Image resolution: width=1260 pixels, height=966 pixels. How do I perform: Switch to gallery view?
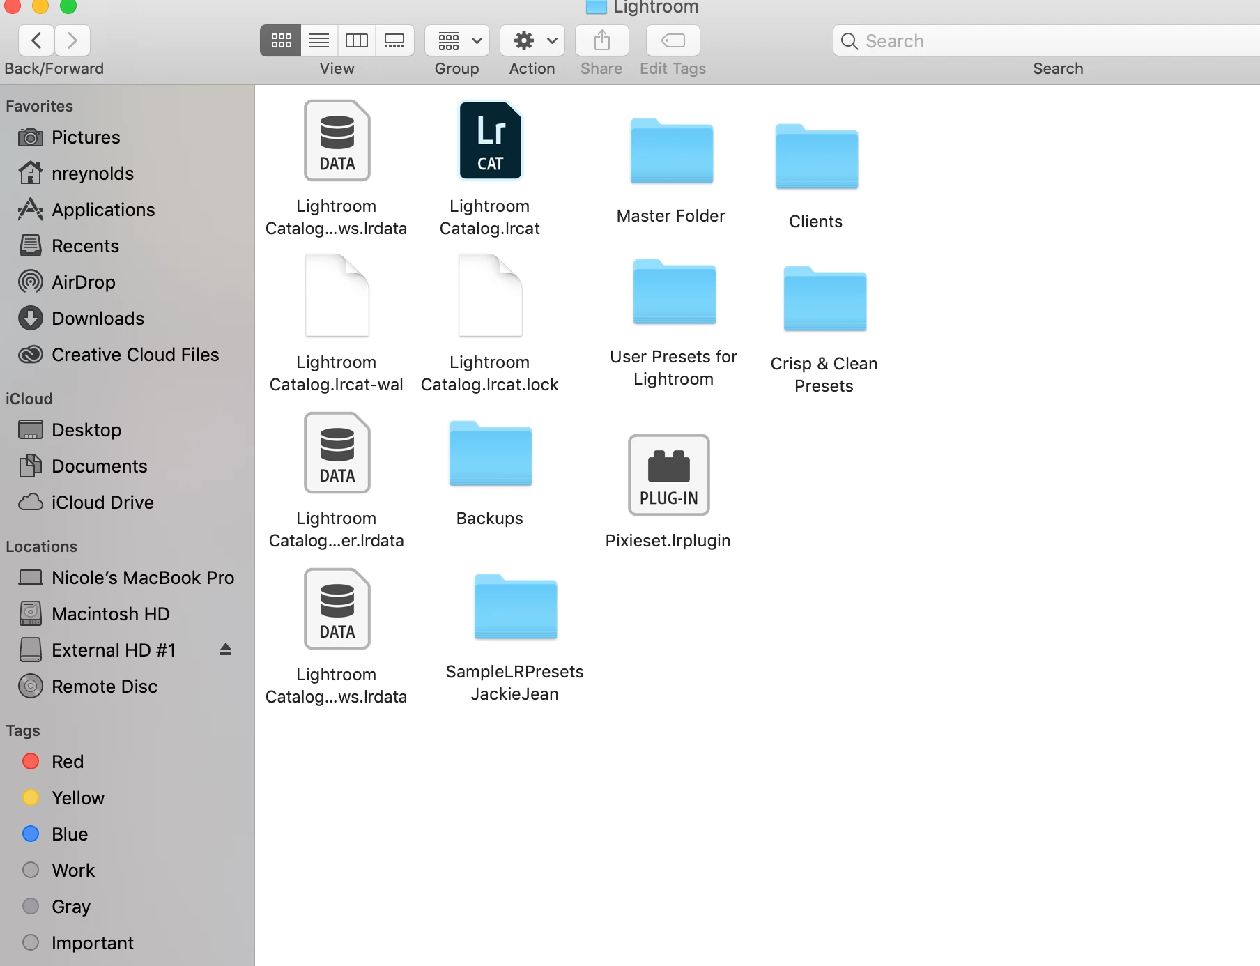(x=394, y=40)
